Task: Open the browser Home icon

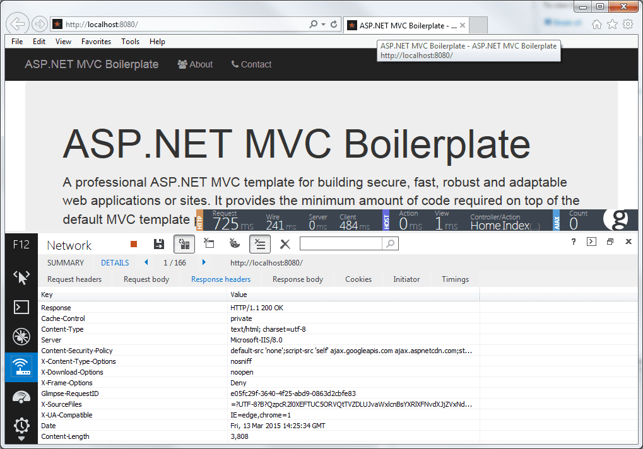Action: (597, 24)
